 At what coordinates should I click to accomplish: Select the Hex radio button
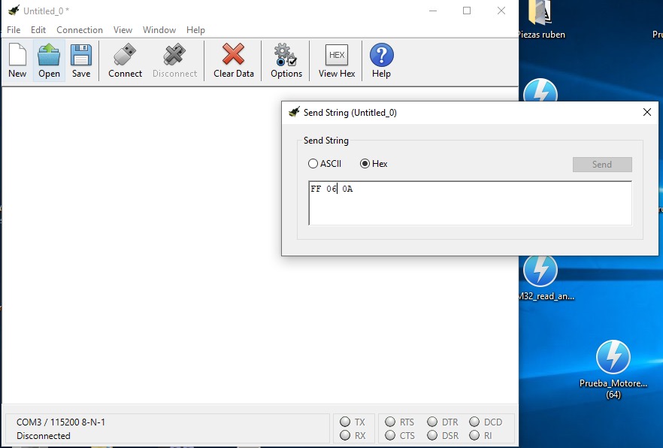click(365, 164)
